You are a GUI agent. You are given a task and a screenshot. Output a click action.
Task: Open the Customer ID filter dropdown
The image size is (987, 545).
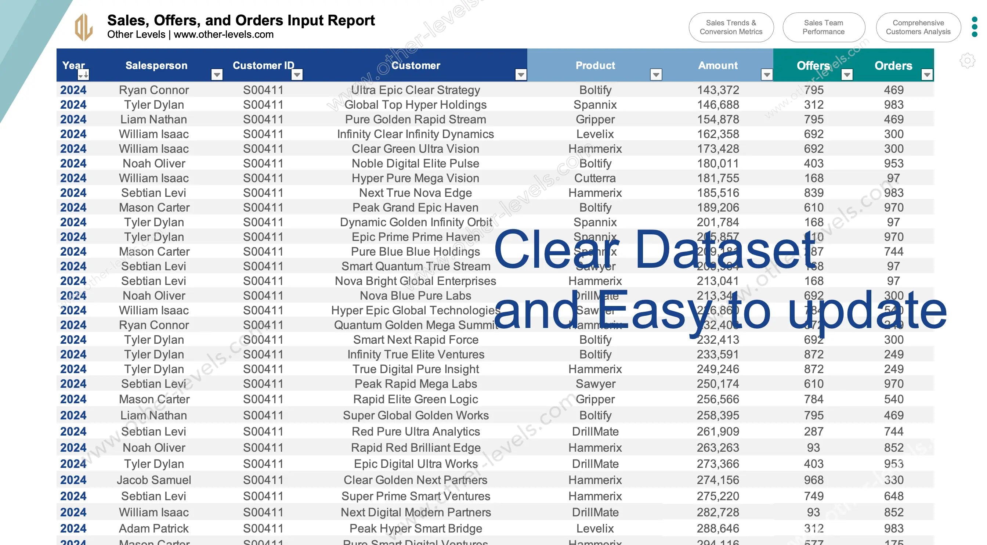(297, 74)
